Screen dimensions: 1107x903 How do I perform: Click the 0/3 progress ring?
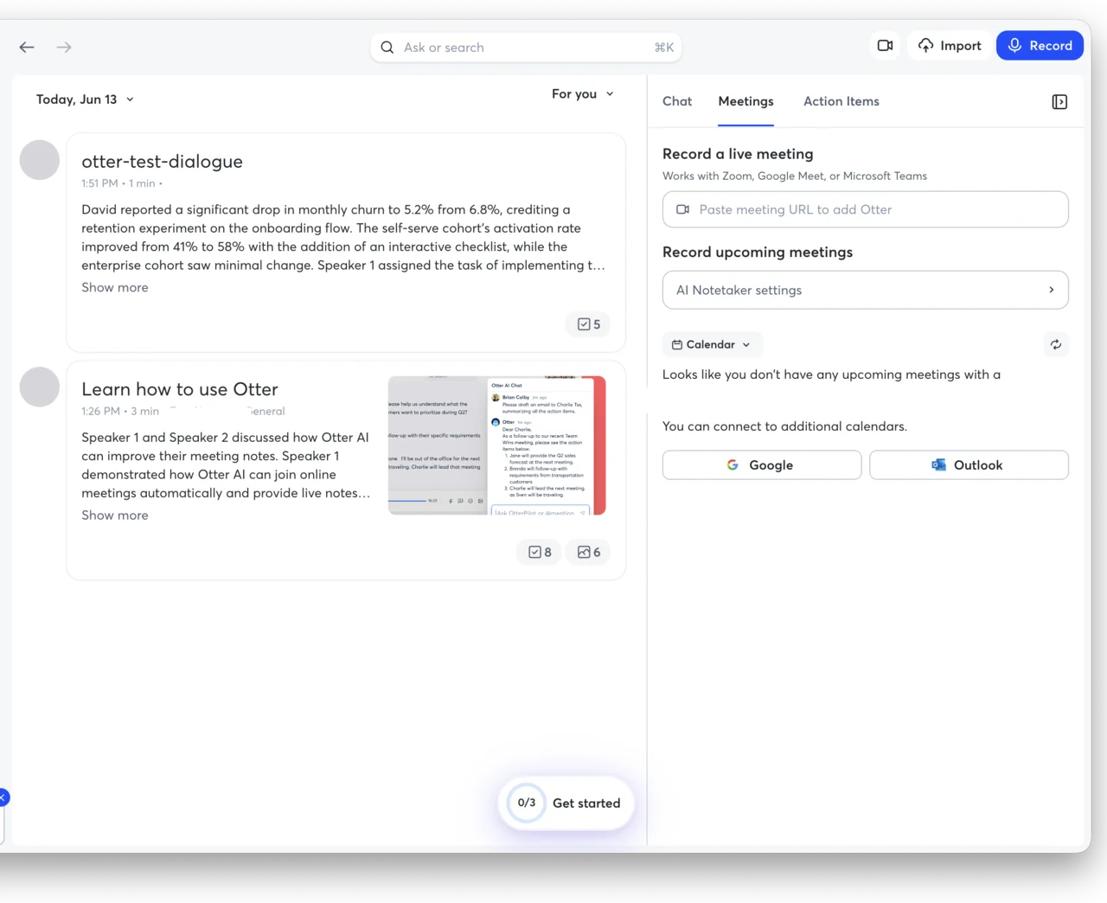(x=527, y=803)
